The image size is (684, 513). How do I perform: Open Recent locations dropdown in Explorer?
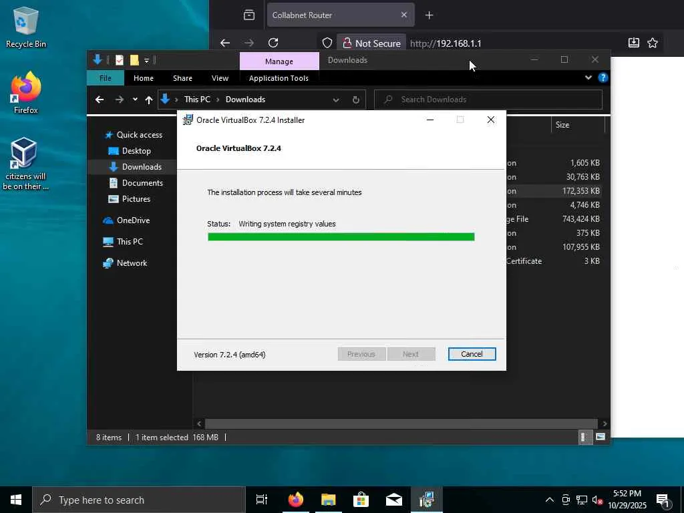(135, 100)
